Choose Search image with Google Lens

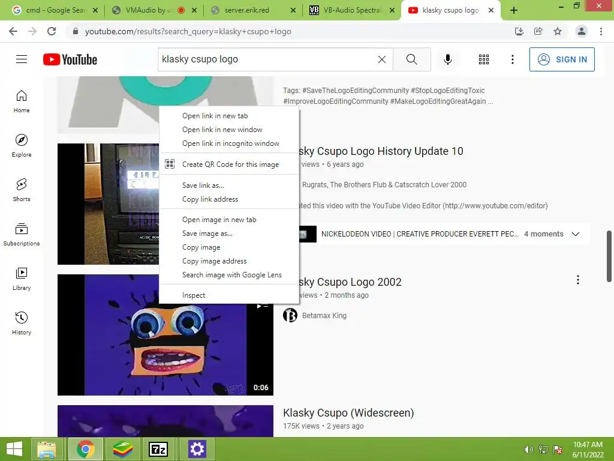[229, 275]
